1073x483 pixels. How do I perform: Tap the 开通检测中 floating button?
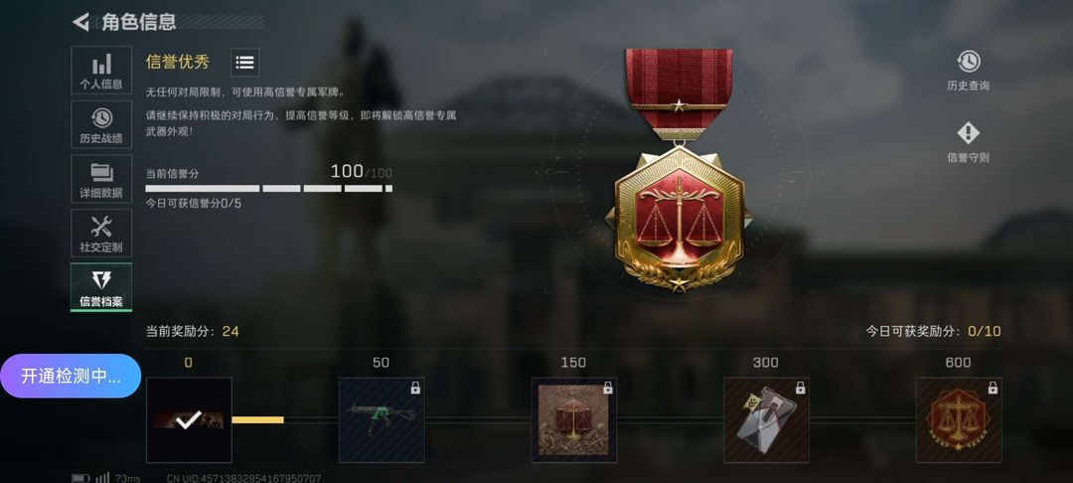point(71,376)
